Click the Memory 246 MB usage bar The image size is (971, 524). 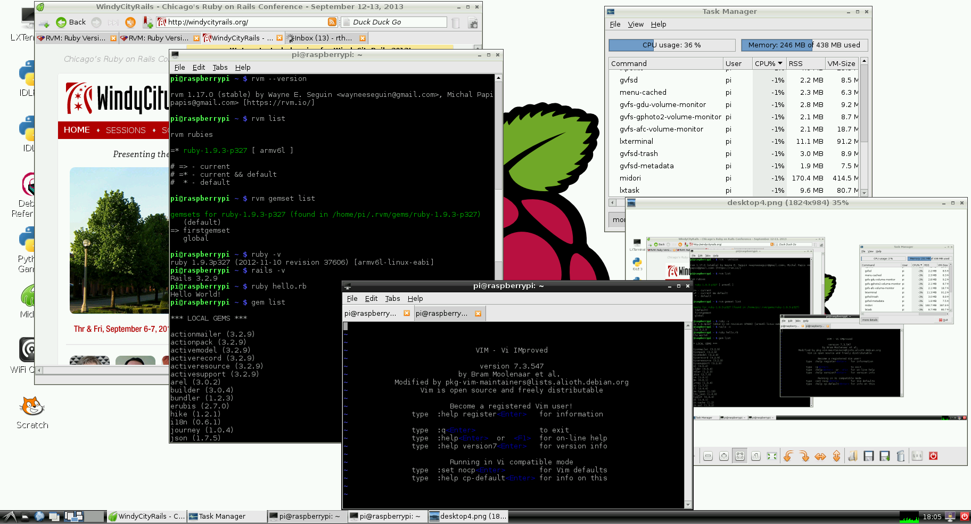(x=804, y=45)
